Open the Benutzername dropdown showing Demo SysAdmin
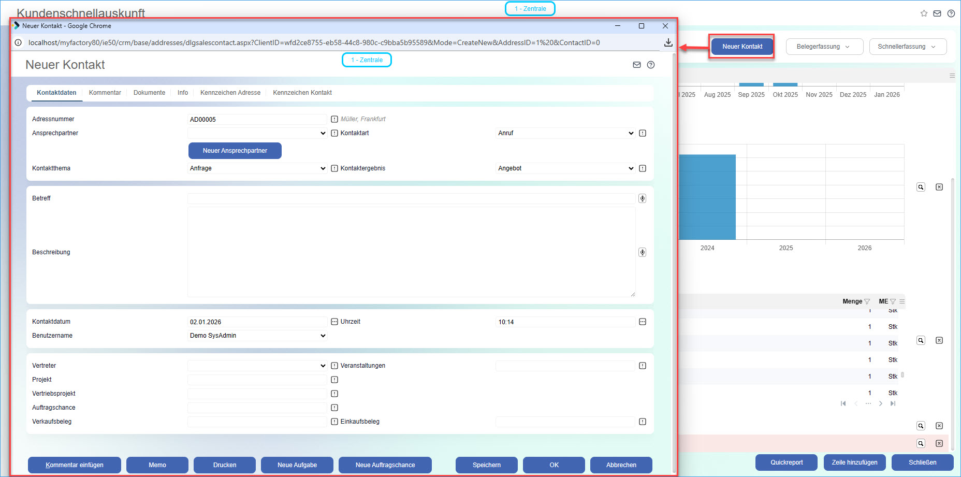The width and height of the screenshot is (961, 477). (257, 336)
